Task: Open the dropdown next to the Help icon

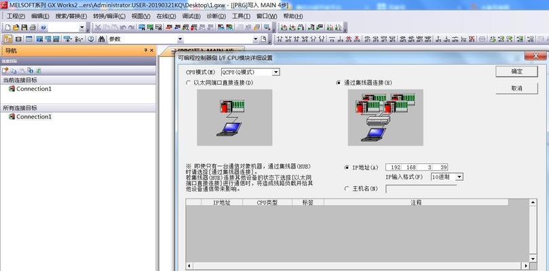Action: 81,27
